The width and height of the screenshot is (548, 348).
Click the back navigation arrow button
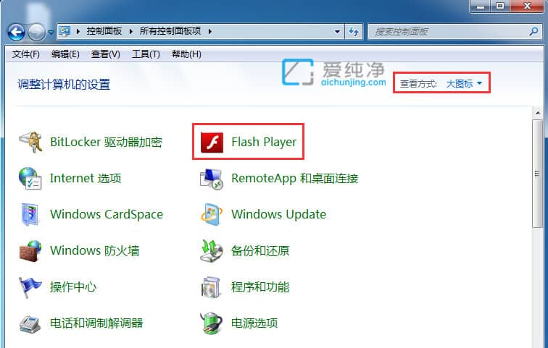pos(16,32)
